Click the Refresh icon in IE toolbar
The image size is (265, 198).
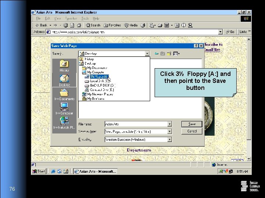click(72, 25)
